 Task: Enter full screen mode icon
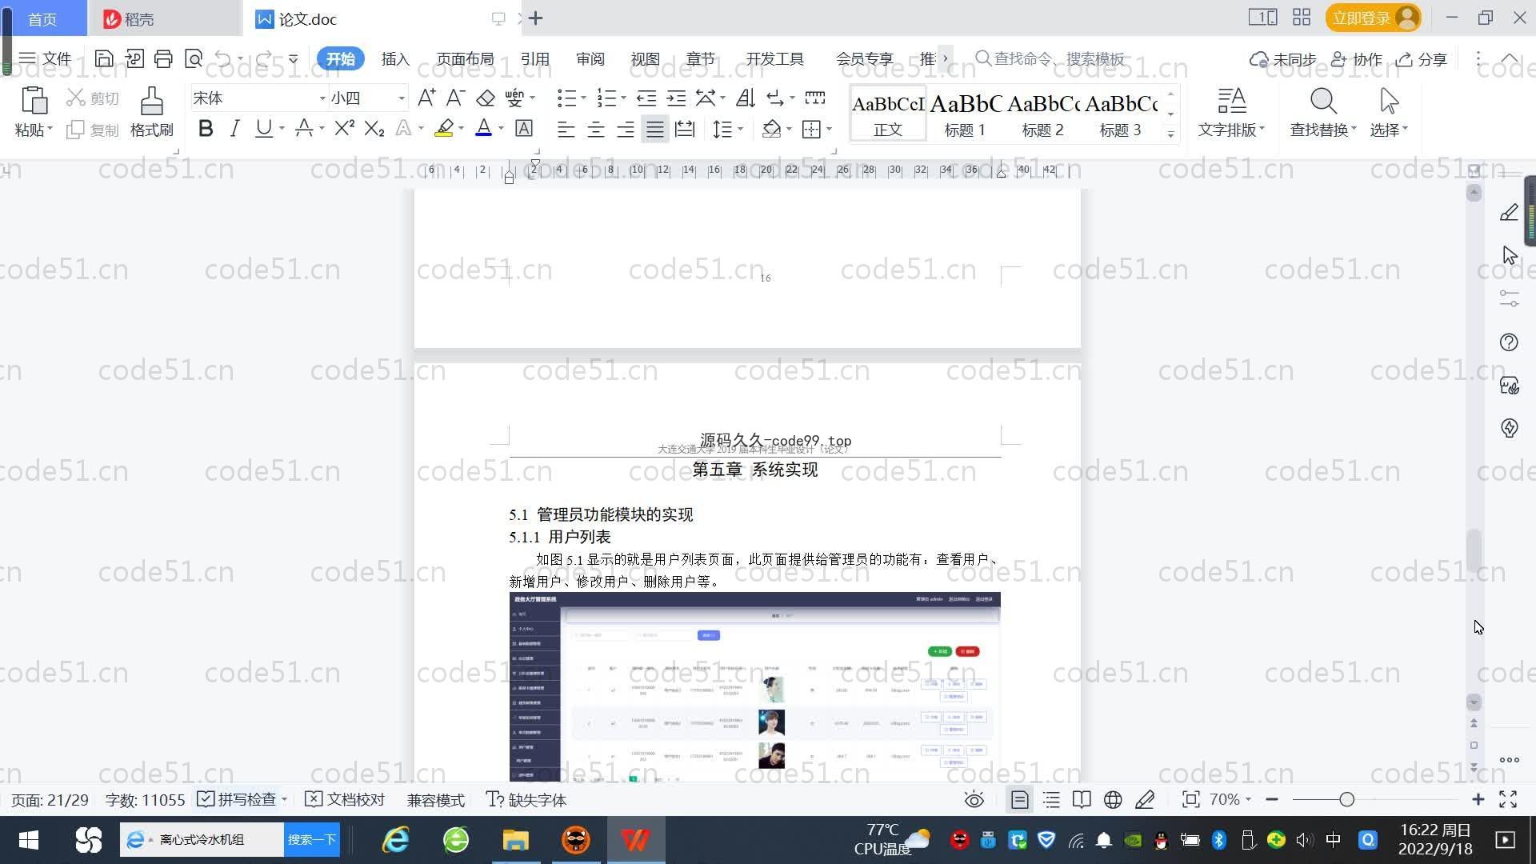1508,800
